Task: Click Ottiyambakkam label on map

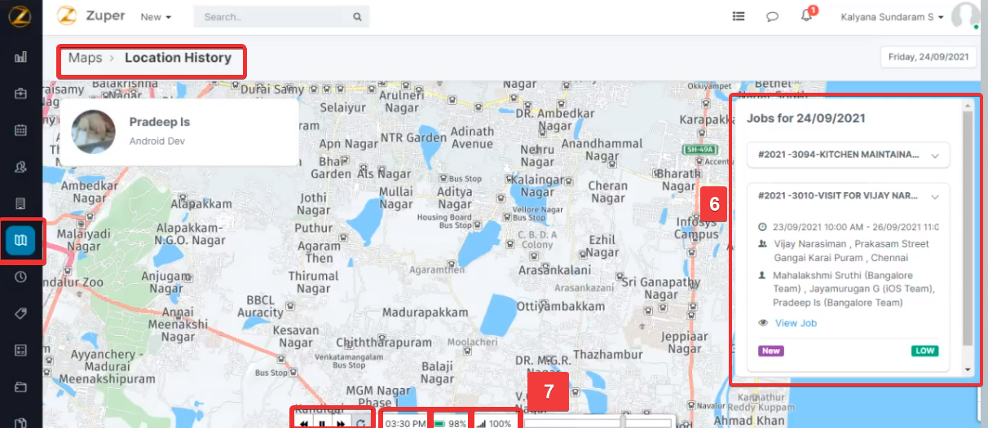Action: point(561,307)
